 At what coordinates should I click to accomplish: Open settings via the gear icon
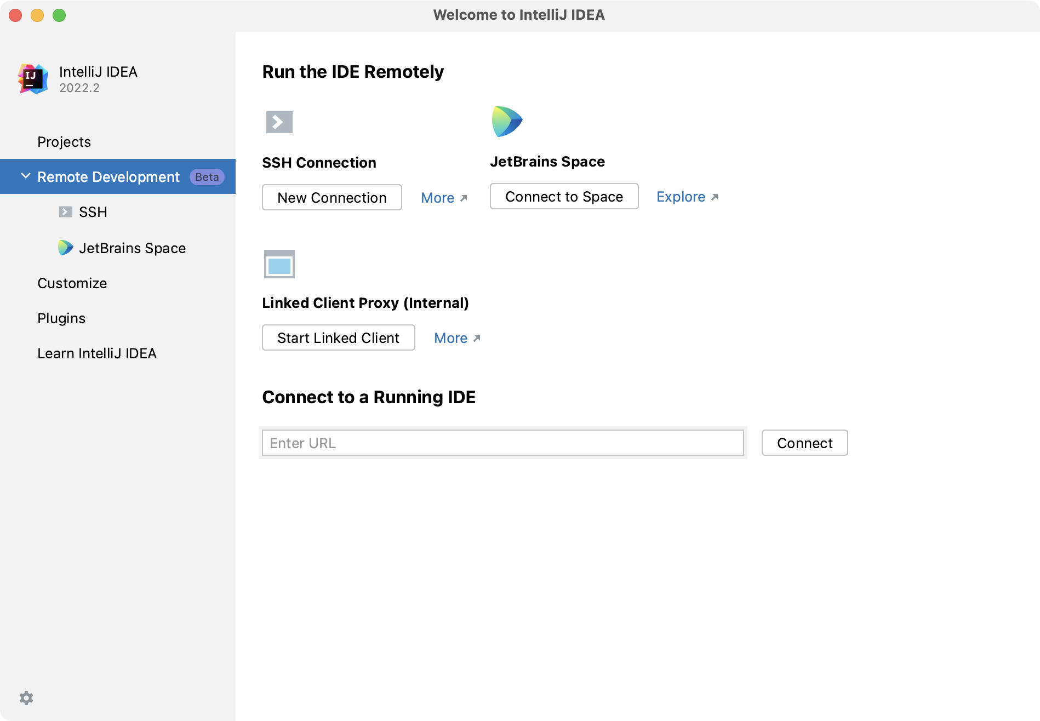26,697
